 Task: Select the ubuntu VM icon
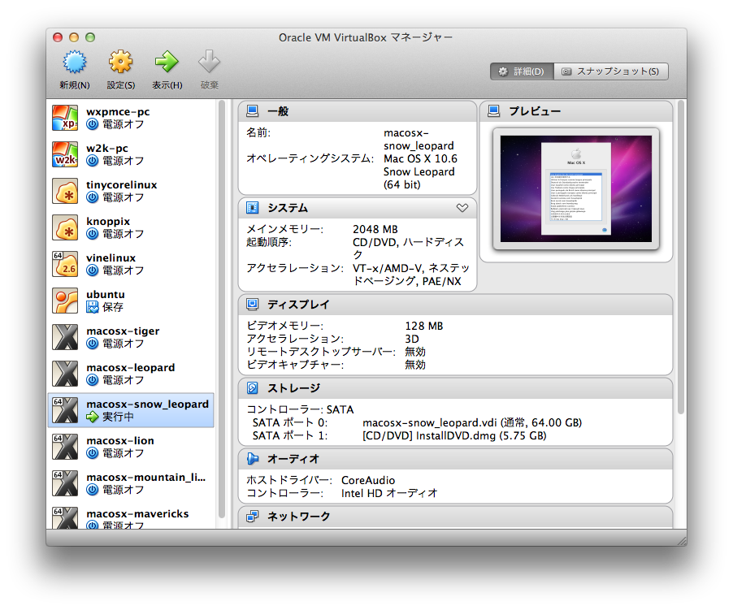(x=65, y=301)
